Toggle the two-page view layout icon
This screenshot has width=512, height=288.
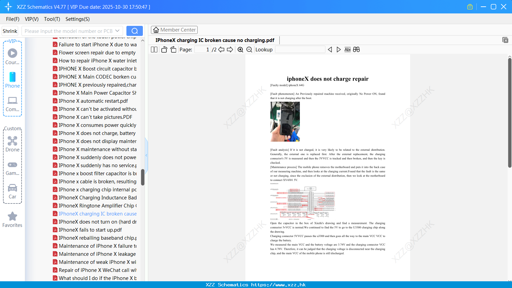pyautogui.click(x=154, y=50)
